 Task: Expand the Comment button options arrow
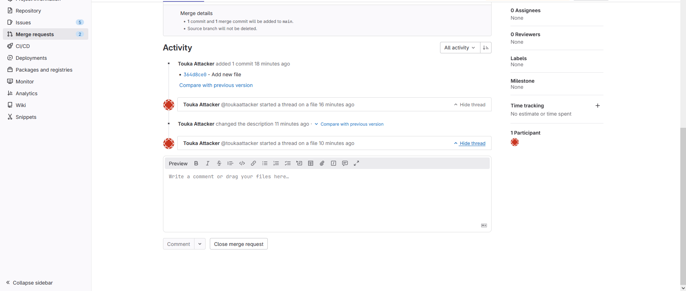pos(200,244)
